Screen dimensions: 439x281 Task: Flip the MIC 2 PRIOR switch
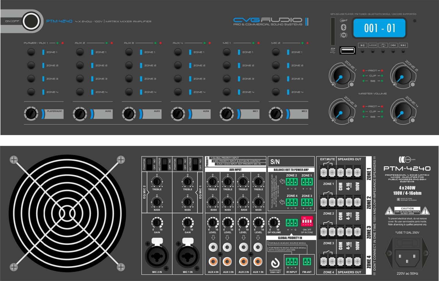click(164, 164)
